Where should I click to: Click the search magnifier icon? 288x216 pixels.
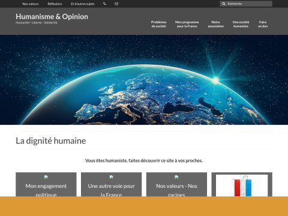coord(224,4)
